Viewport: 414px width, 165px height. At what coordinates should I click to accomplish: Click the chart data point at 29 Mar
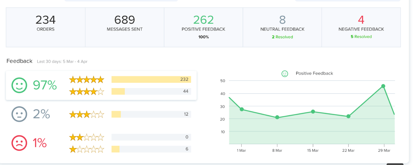click(x=383, y=86)
